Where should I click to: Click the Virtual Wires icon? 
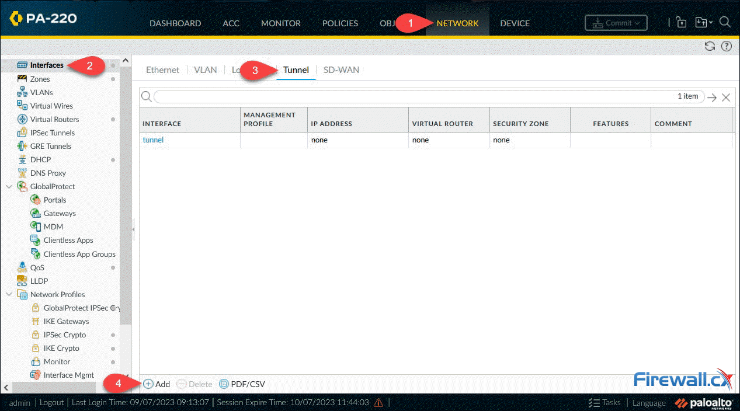[x=22, y=106]
